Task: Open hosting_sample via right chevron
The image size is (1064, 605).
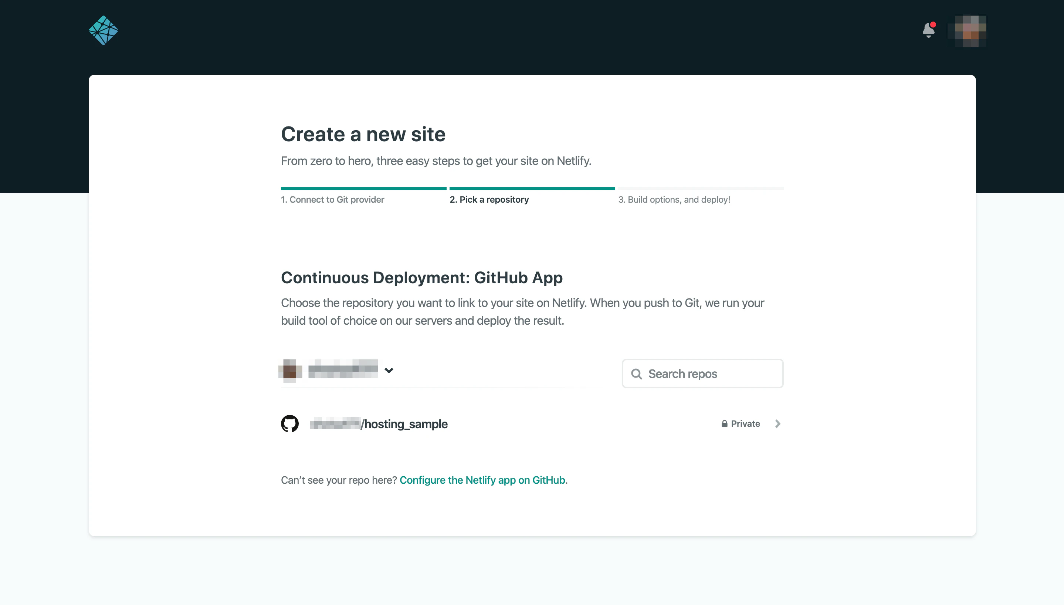Action: 777,423
